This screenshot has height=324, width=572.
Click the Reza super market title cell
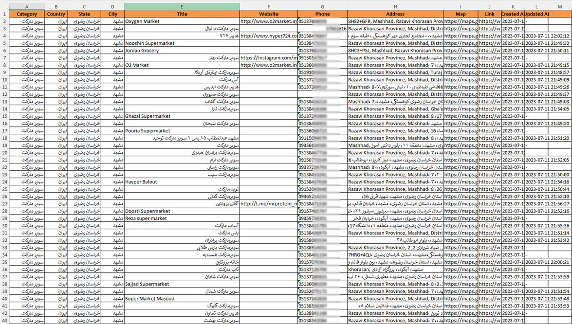click(182, 218)
